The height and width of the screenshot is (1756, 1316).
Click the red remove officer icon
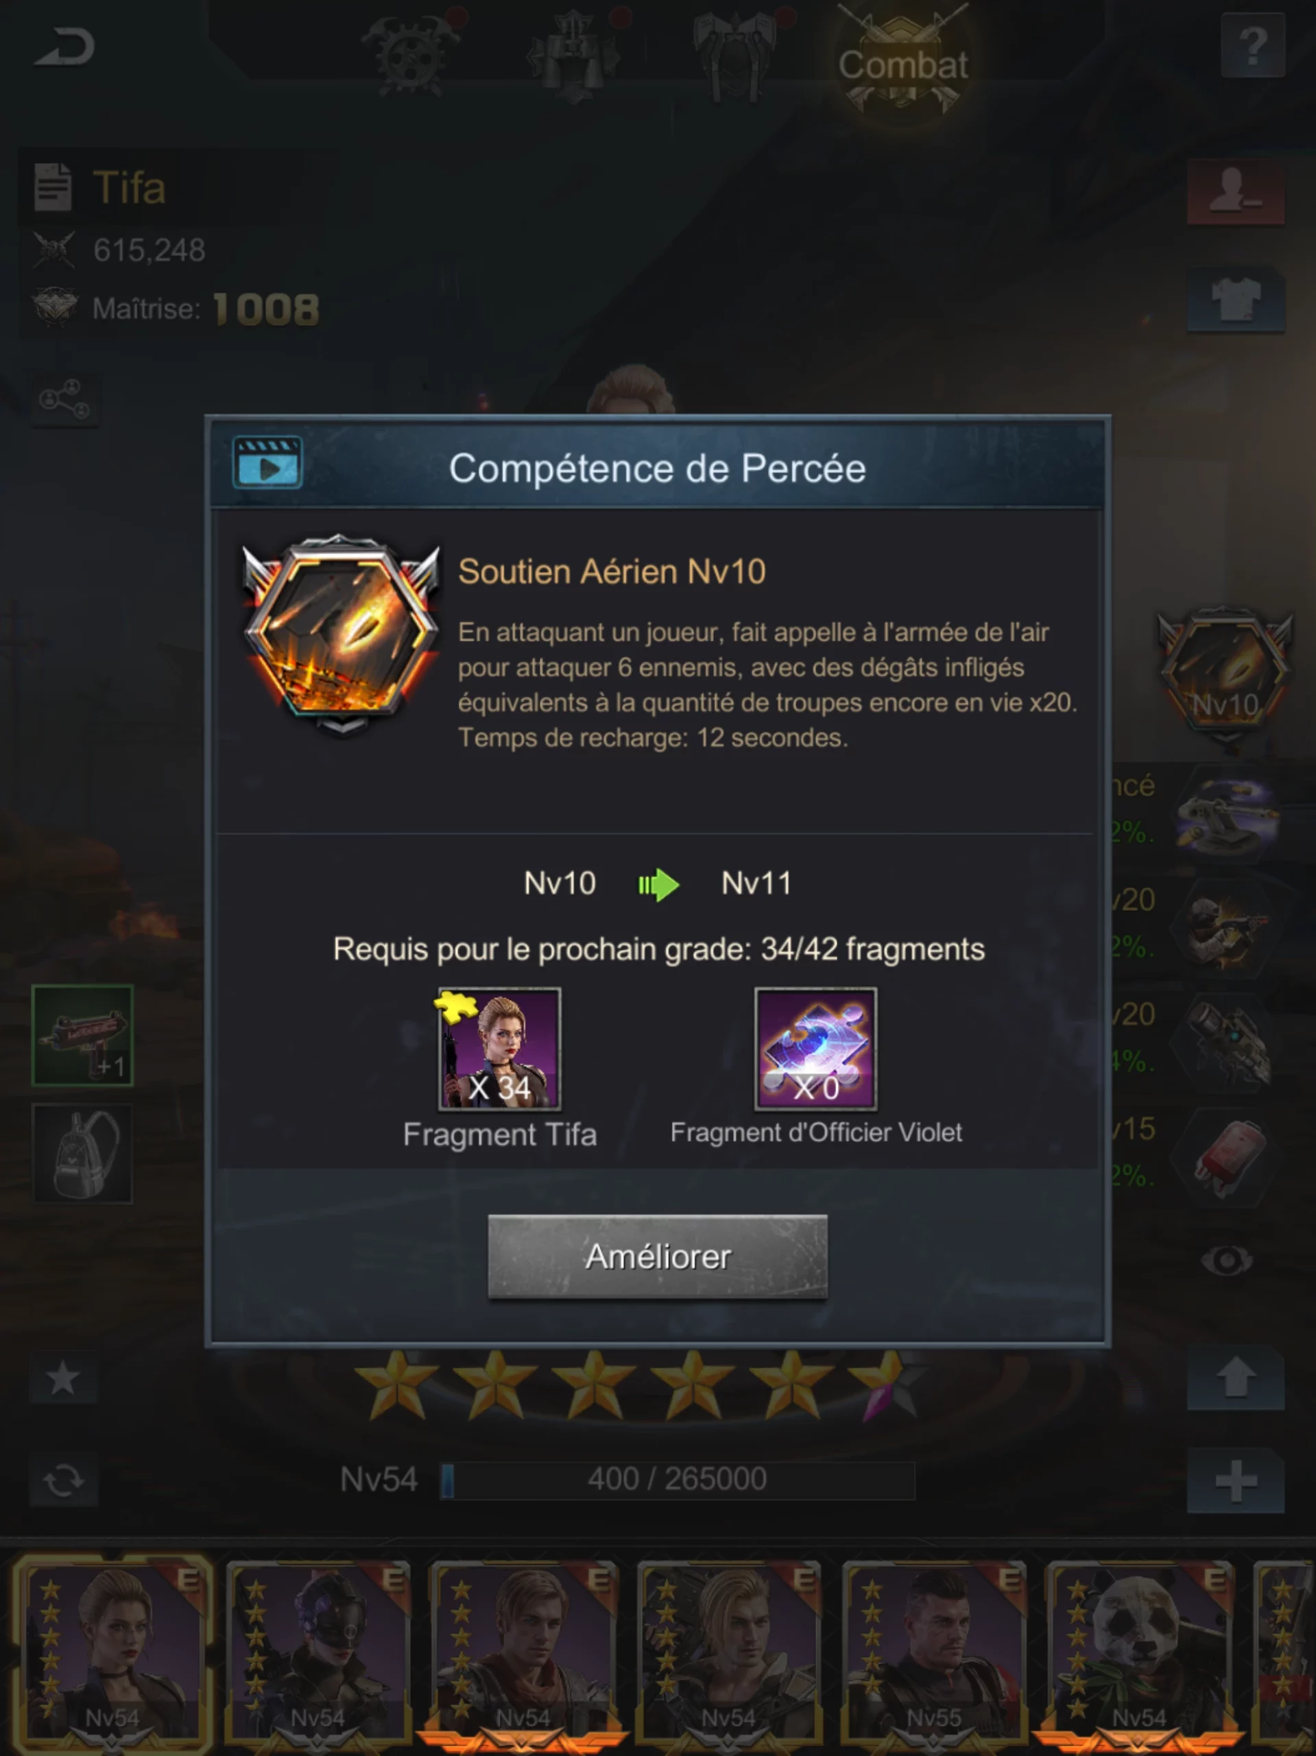click(1236, 193)
